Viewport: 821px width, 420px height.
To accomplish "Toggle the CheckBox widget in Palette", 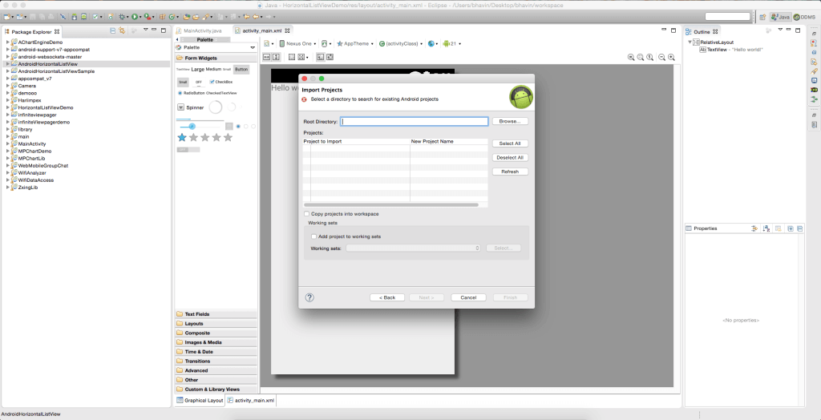I will (212, 82).
